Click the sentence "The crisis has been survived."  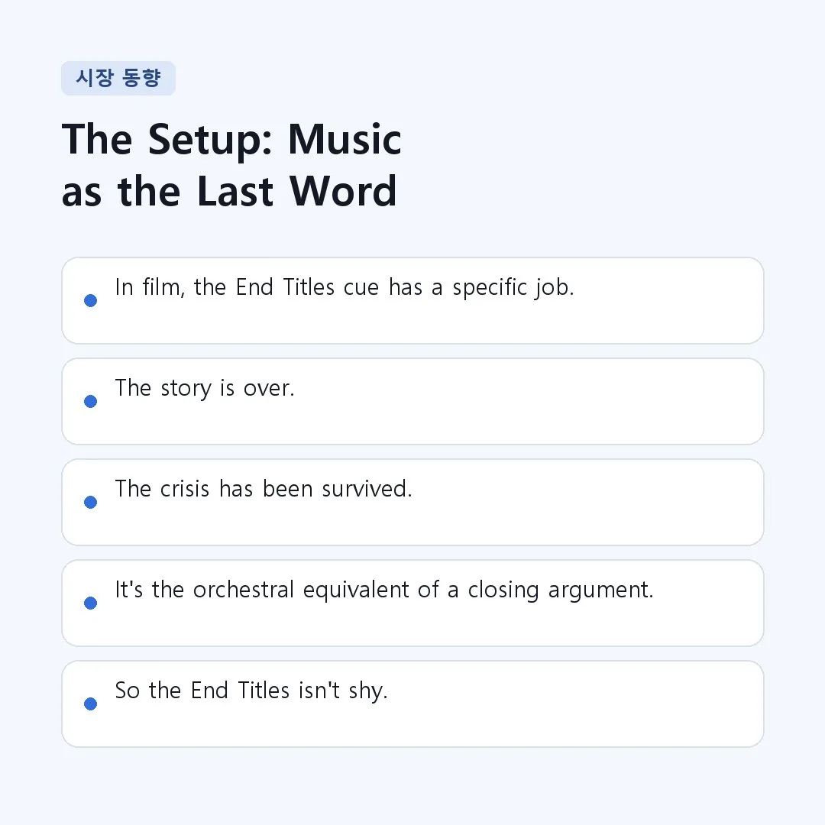(263, 489)
